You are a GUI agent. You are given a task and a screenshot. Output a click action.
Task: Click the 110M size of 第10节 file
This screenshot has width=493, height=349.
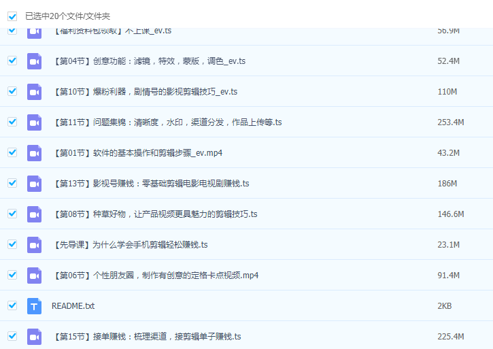click(447, 92)
